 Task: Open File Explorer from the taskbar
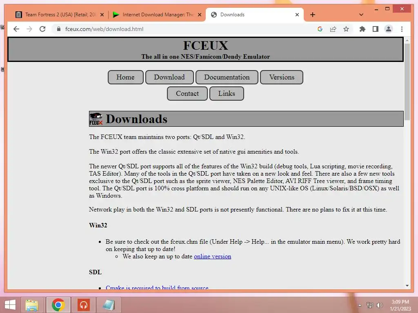pyautogui.click(x=32, y=305)
